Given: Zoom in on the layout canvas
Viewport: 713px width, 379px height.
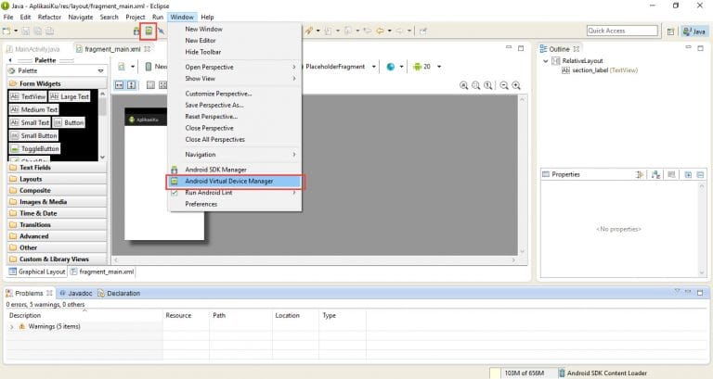Looking at the screenshot, I should (516, 85).
